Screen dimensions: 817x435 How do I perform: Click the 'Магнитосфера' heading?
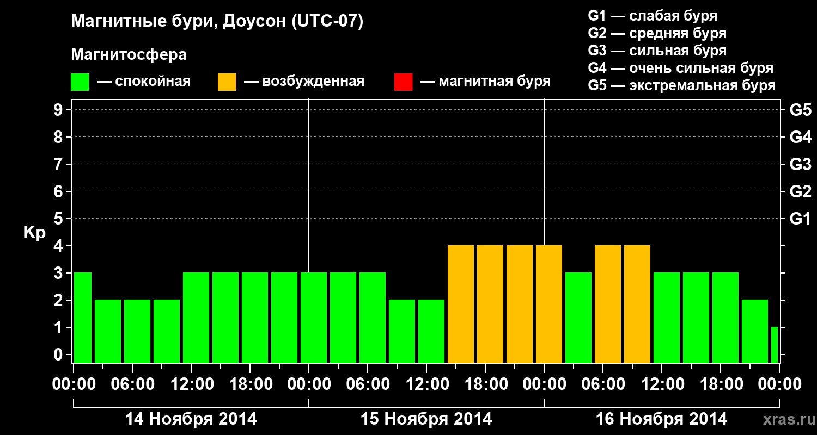coord(129,55)
